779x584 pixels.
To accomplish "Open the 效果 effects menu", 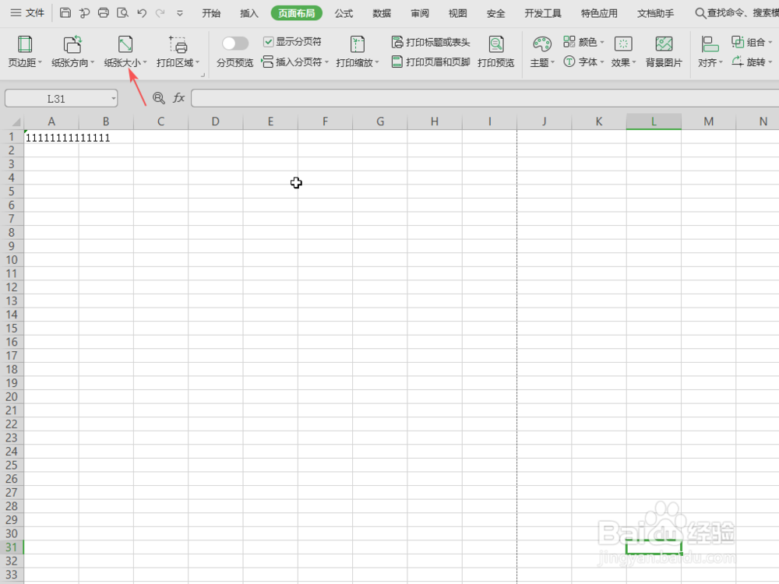I will (623, 51).
